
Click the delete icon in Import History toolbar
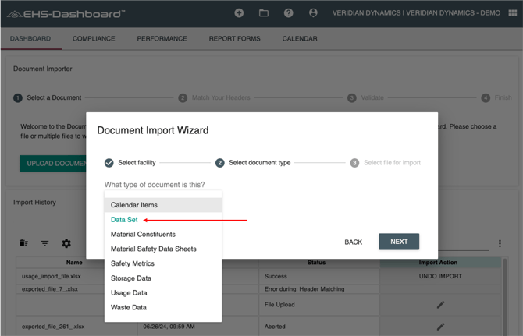coord(23,243)
